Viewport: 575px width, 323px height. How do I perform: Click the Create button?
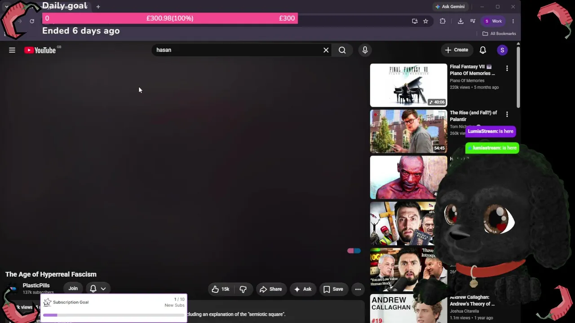[x=456, y=50]
